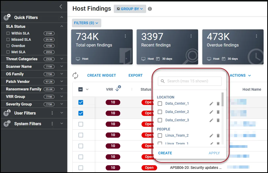Click CREATE in the tag popup
This screenshot has width=268, height=173.
click(165, 153)
